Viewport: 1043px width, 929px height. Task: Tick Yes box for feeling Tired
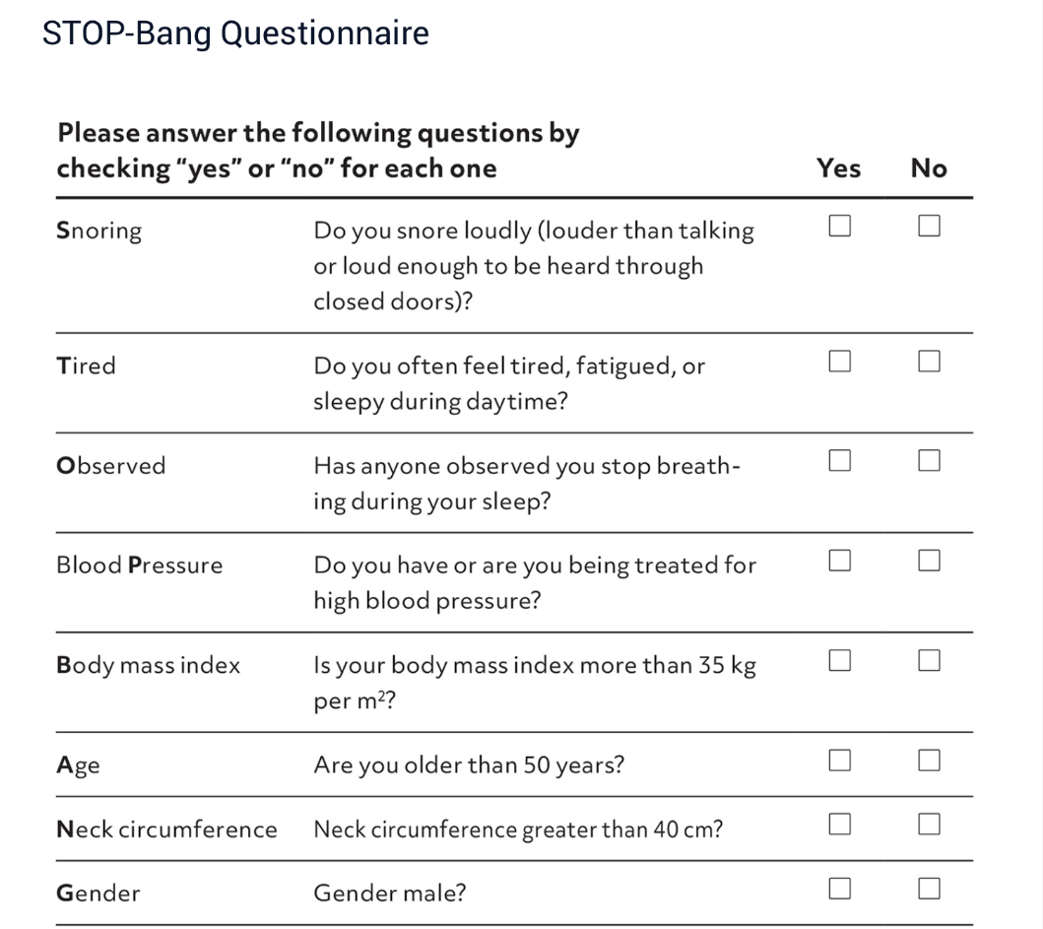tap(839, 362)
